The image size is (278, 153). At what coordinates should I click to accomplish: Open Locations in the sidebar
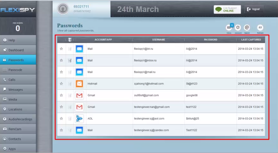pyautogui.click(x=18, y=109)
